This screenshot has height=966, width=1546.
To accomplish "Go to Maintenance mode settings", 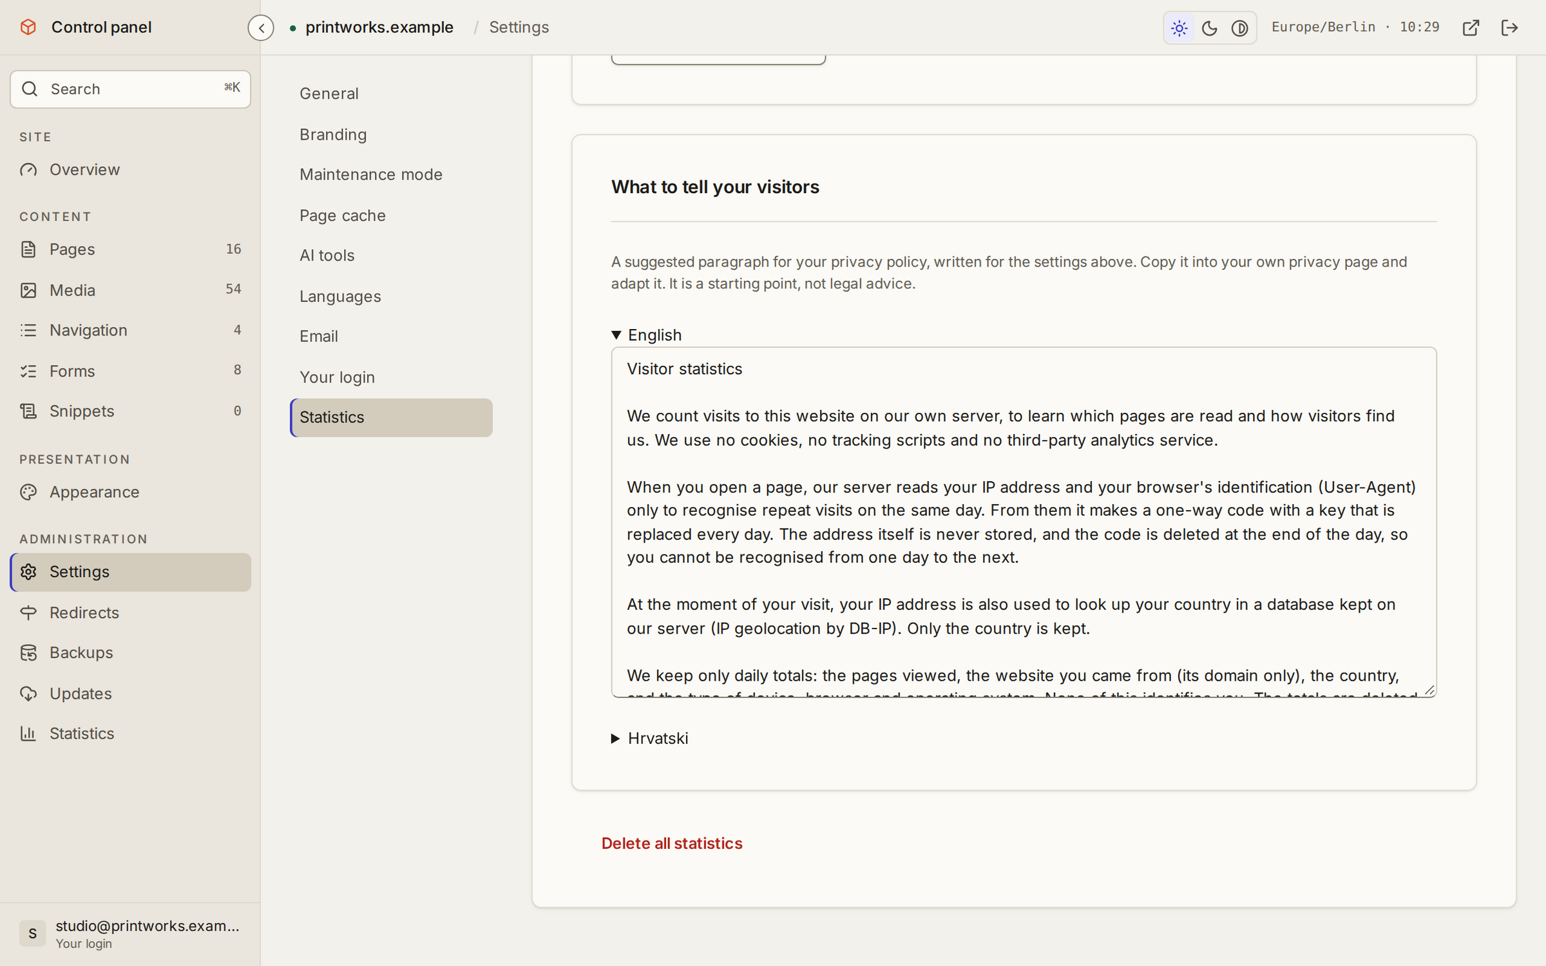I will click(392, 175).
